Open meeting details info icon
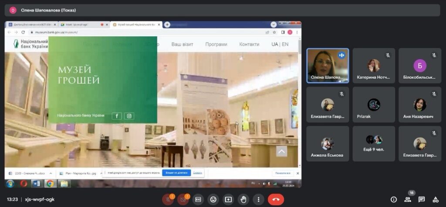The height and width of the screenshot is (207, 446). 394,199
